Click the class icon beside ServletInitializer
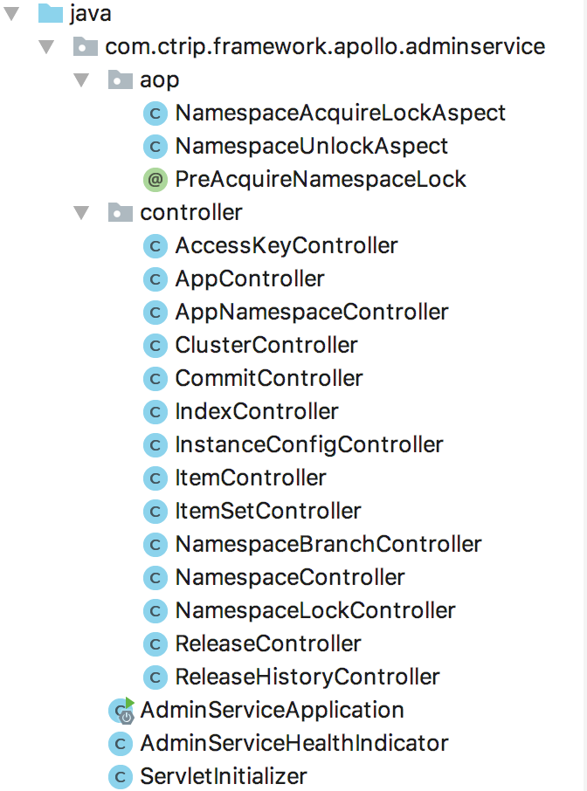The image size is (587, 791). click(120, 776)
